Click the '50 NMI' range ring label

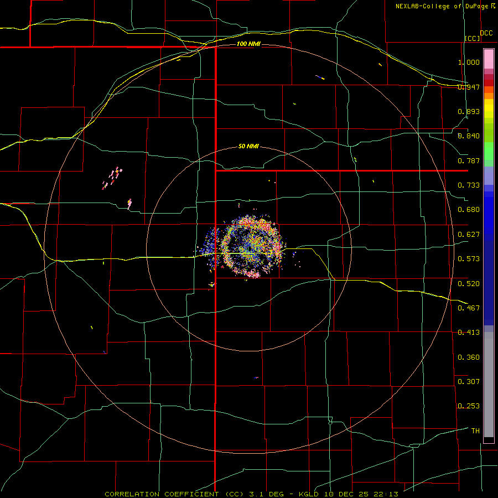coord(248,147)
